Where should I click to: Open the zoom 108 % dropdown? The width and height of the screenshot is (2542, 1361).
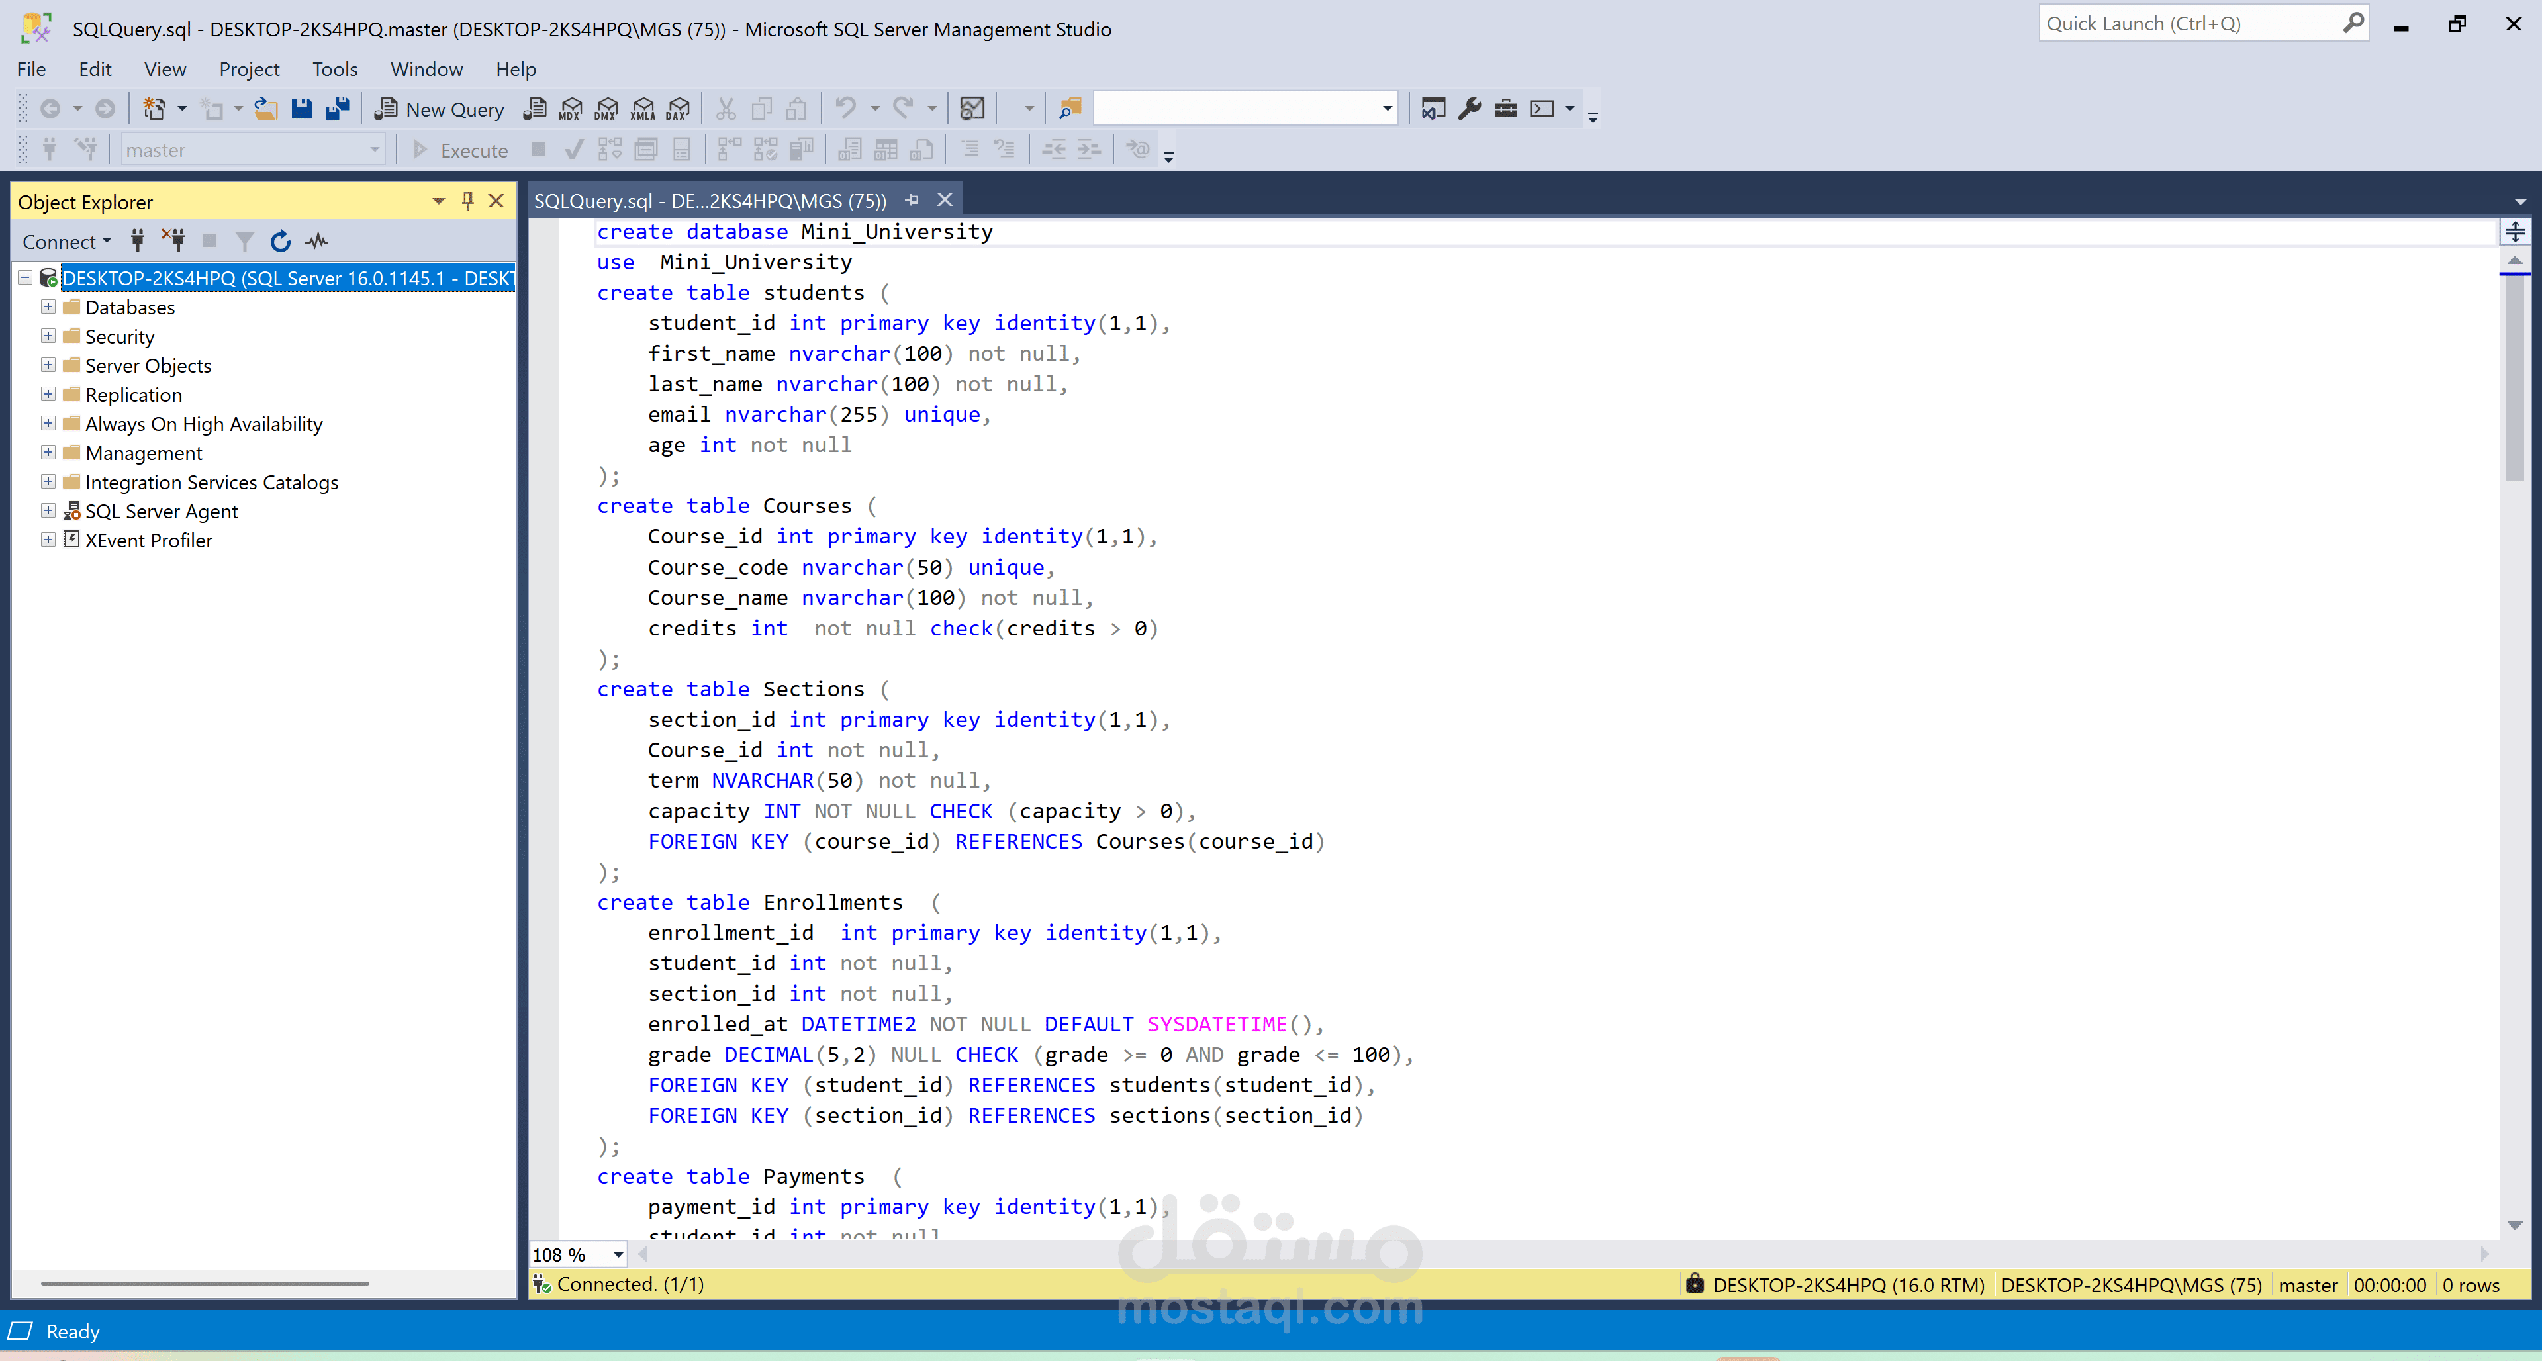(618, 1254)
